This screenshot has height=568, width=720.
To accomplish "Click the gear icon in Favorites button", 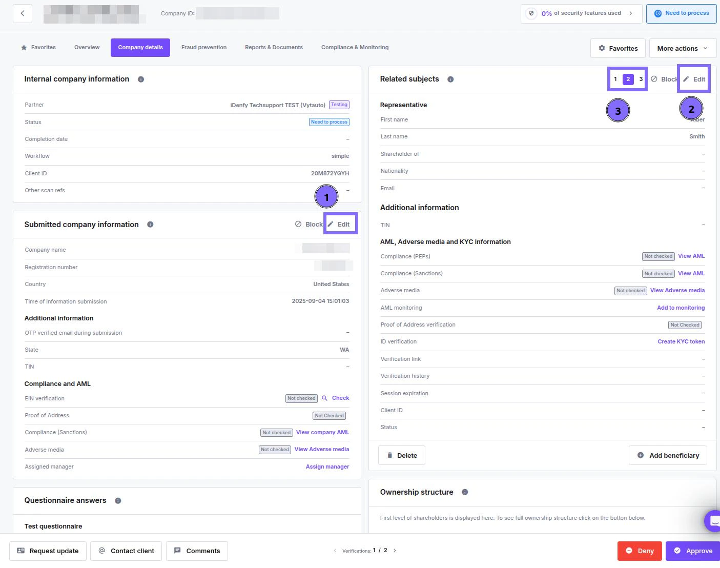I will 602,48.
